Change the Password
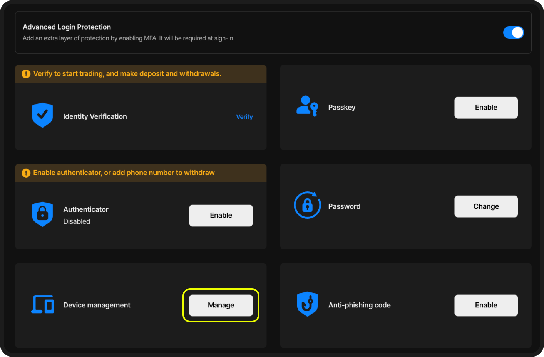544x357 pixels. (x=486, y=206)
